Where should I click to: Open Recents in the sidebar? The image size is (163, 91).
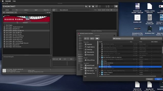[88, 44]
